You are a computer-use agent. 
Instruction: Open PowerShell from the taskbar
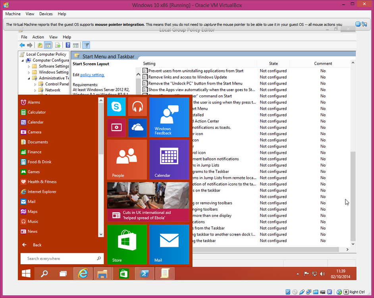(x=144, y=273)
